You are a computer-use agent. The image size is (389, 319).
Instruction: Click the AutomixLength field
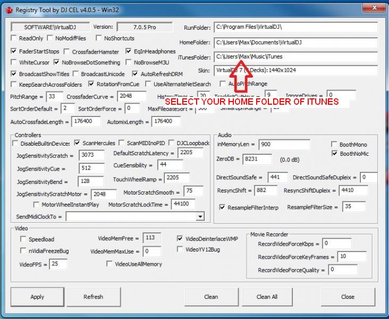click(x=166, y=121)
